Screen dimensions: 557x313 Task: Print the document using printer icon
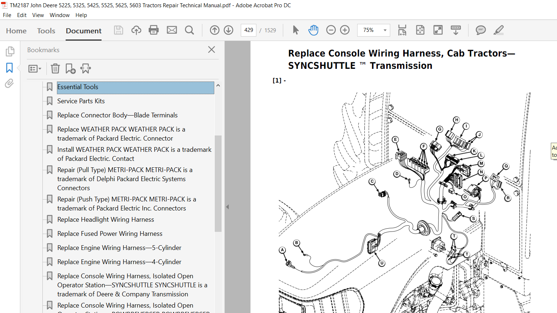coord(154,30)
